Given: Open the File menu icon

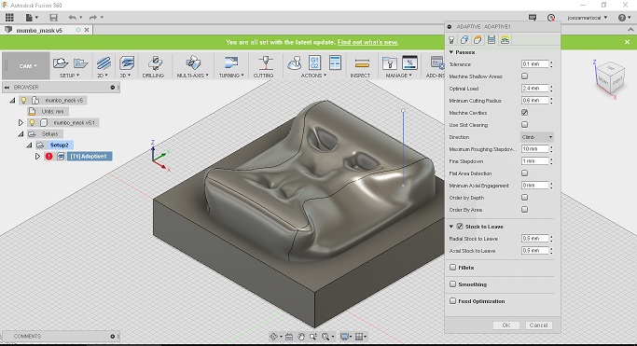Looking at the screenshot, I should pyautogui.click(x=29, y=18).
